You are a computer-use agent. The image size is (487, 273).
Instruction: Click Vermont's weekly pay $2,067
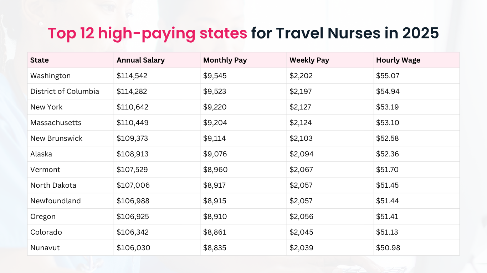pos(301,170)
